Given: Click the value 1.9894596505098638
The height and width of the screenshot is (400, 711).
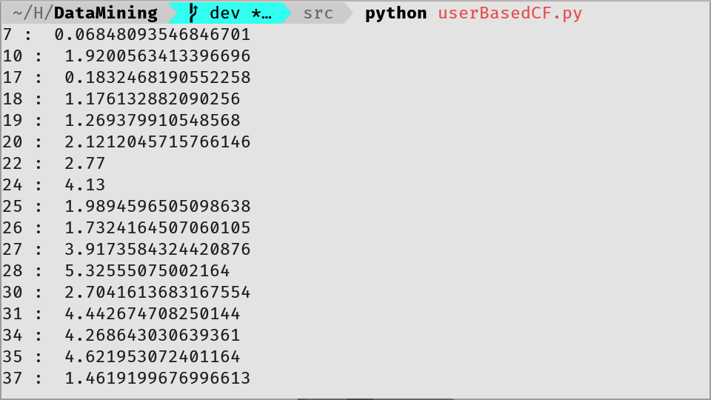Looking at the screenshot, I should (157, 207).
